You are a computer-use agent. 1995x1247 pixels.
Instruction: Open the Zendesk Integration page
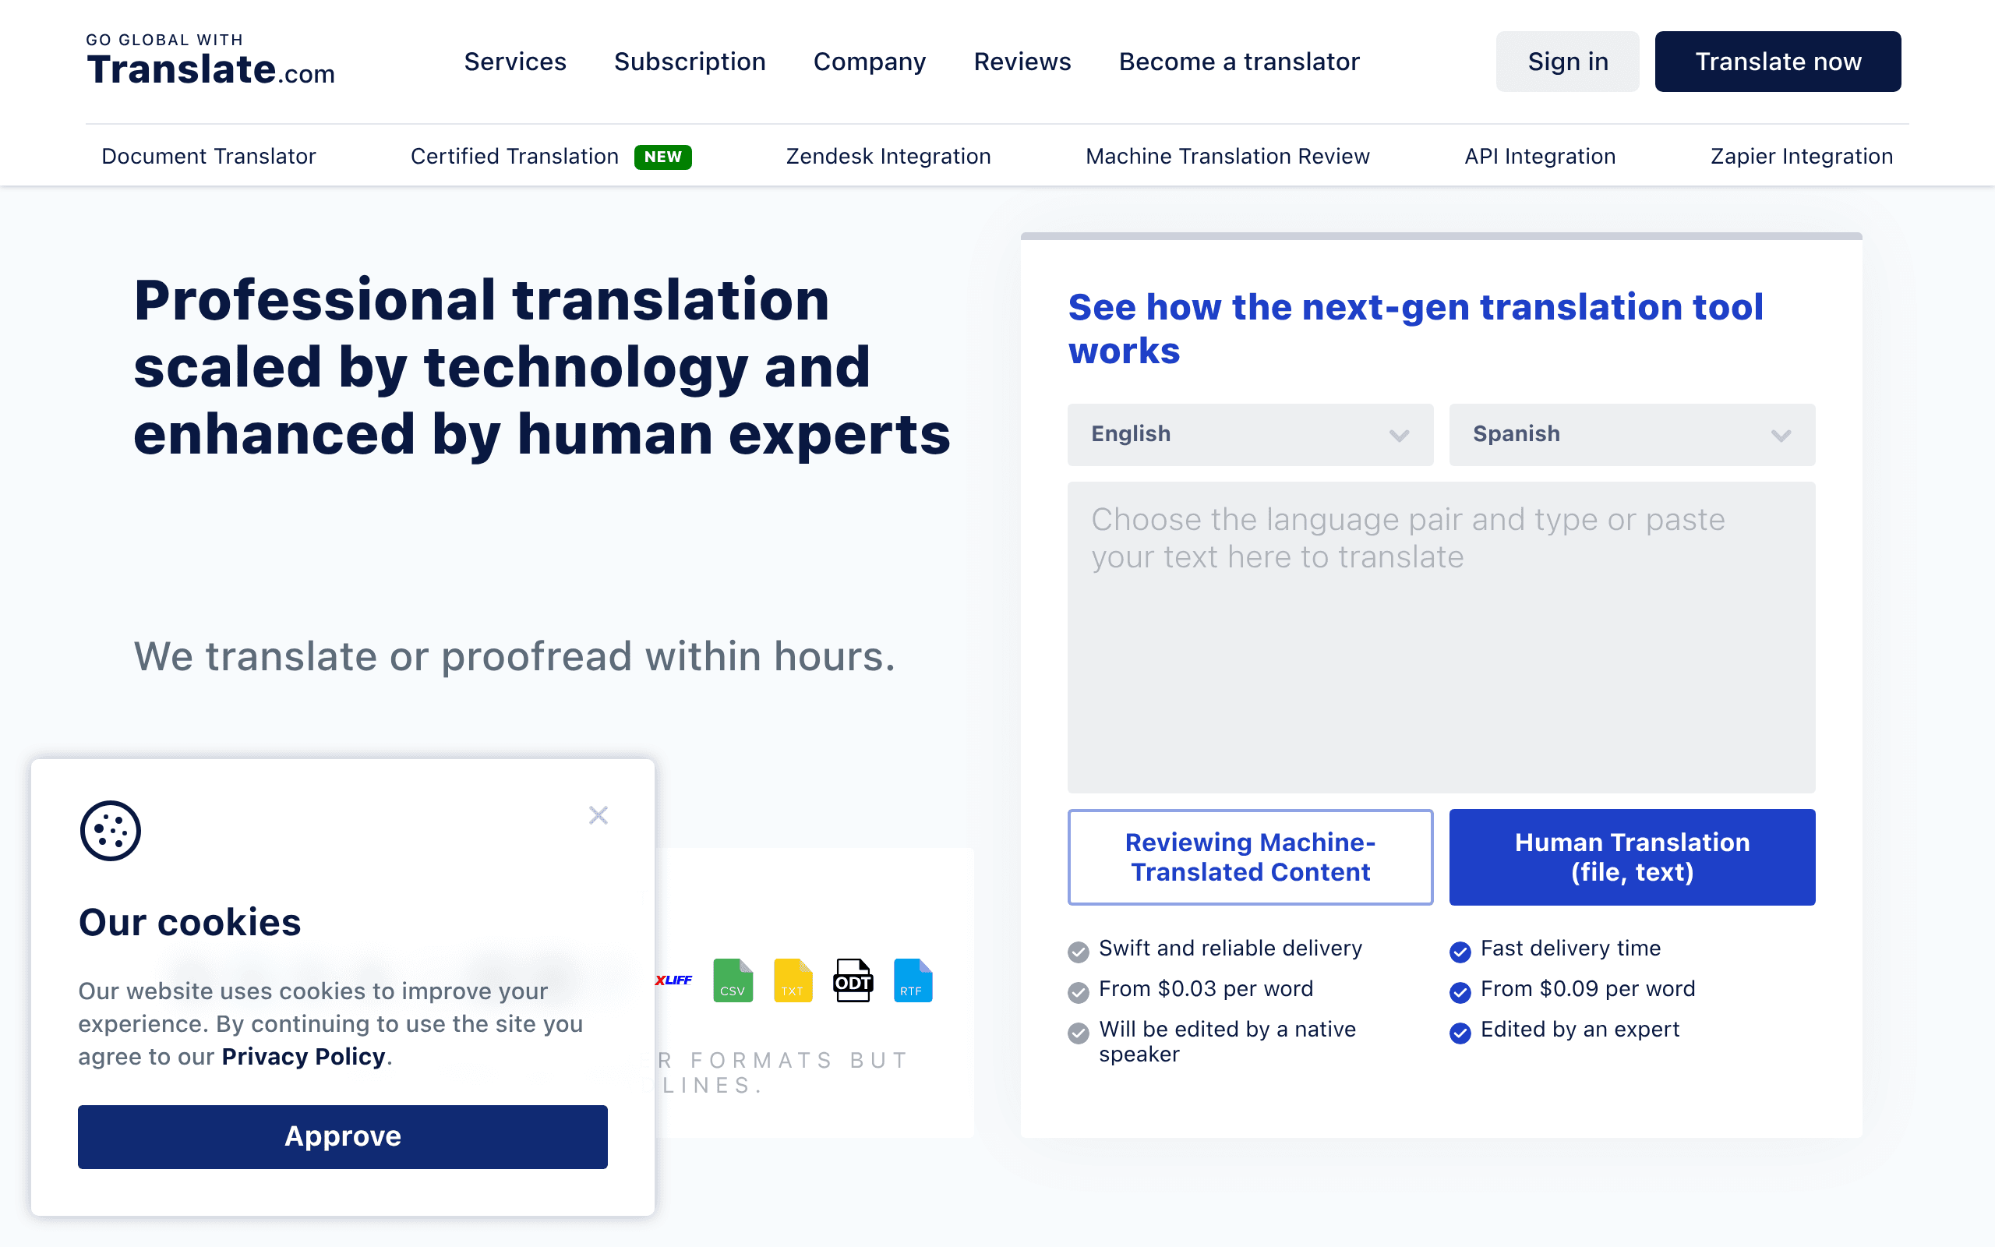[888, 156]
